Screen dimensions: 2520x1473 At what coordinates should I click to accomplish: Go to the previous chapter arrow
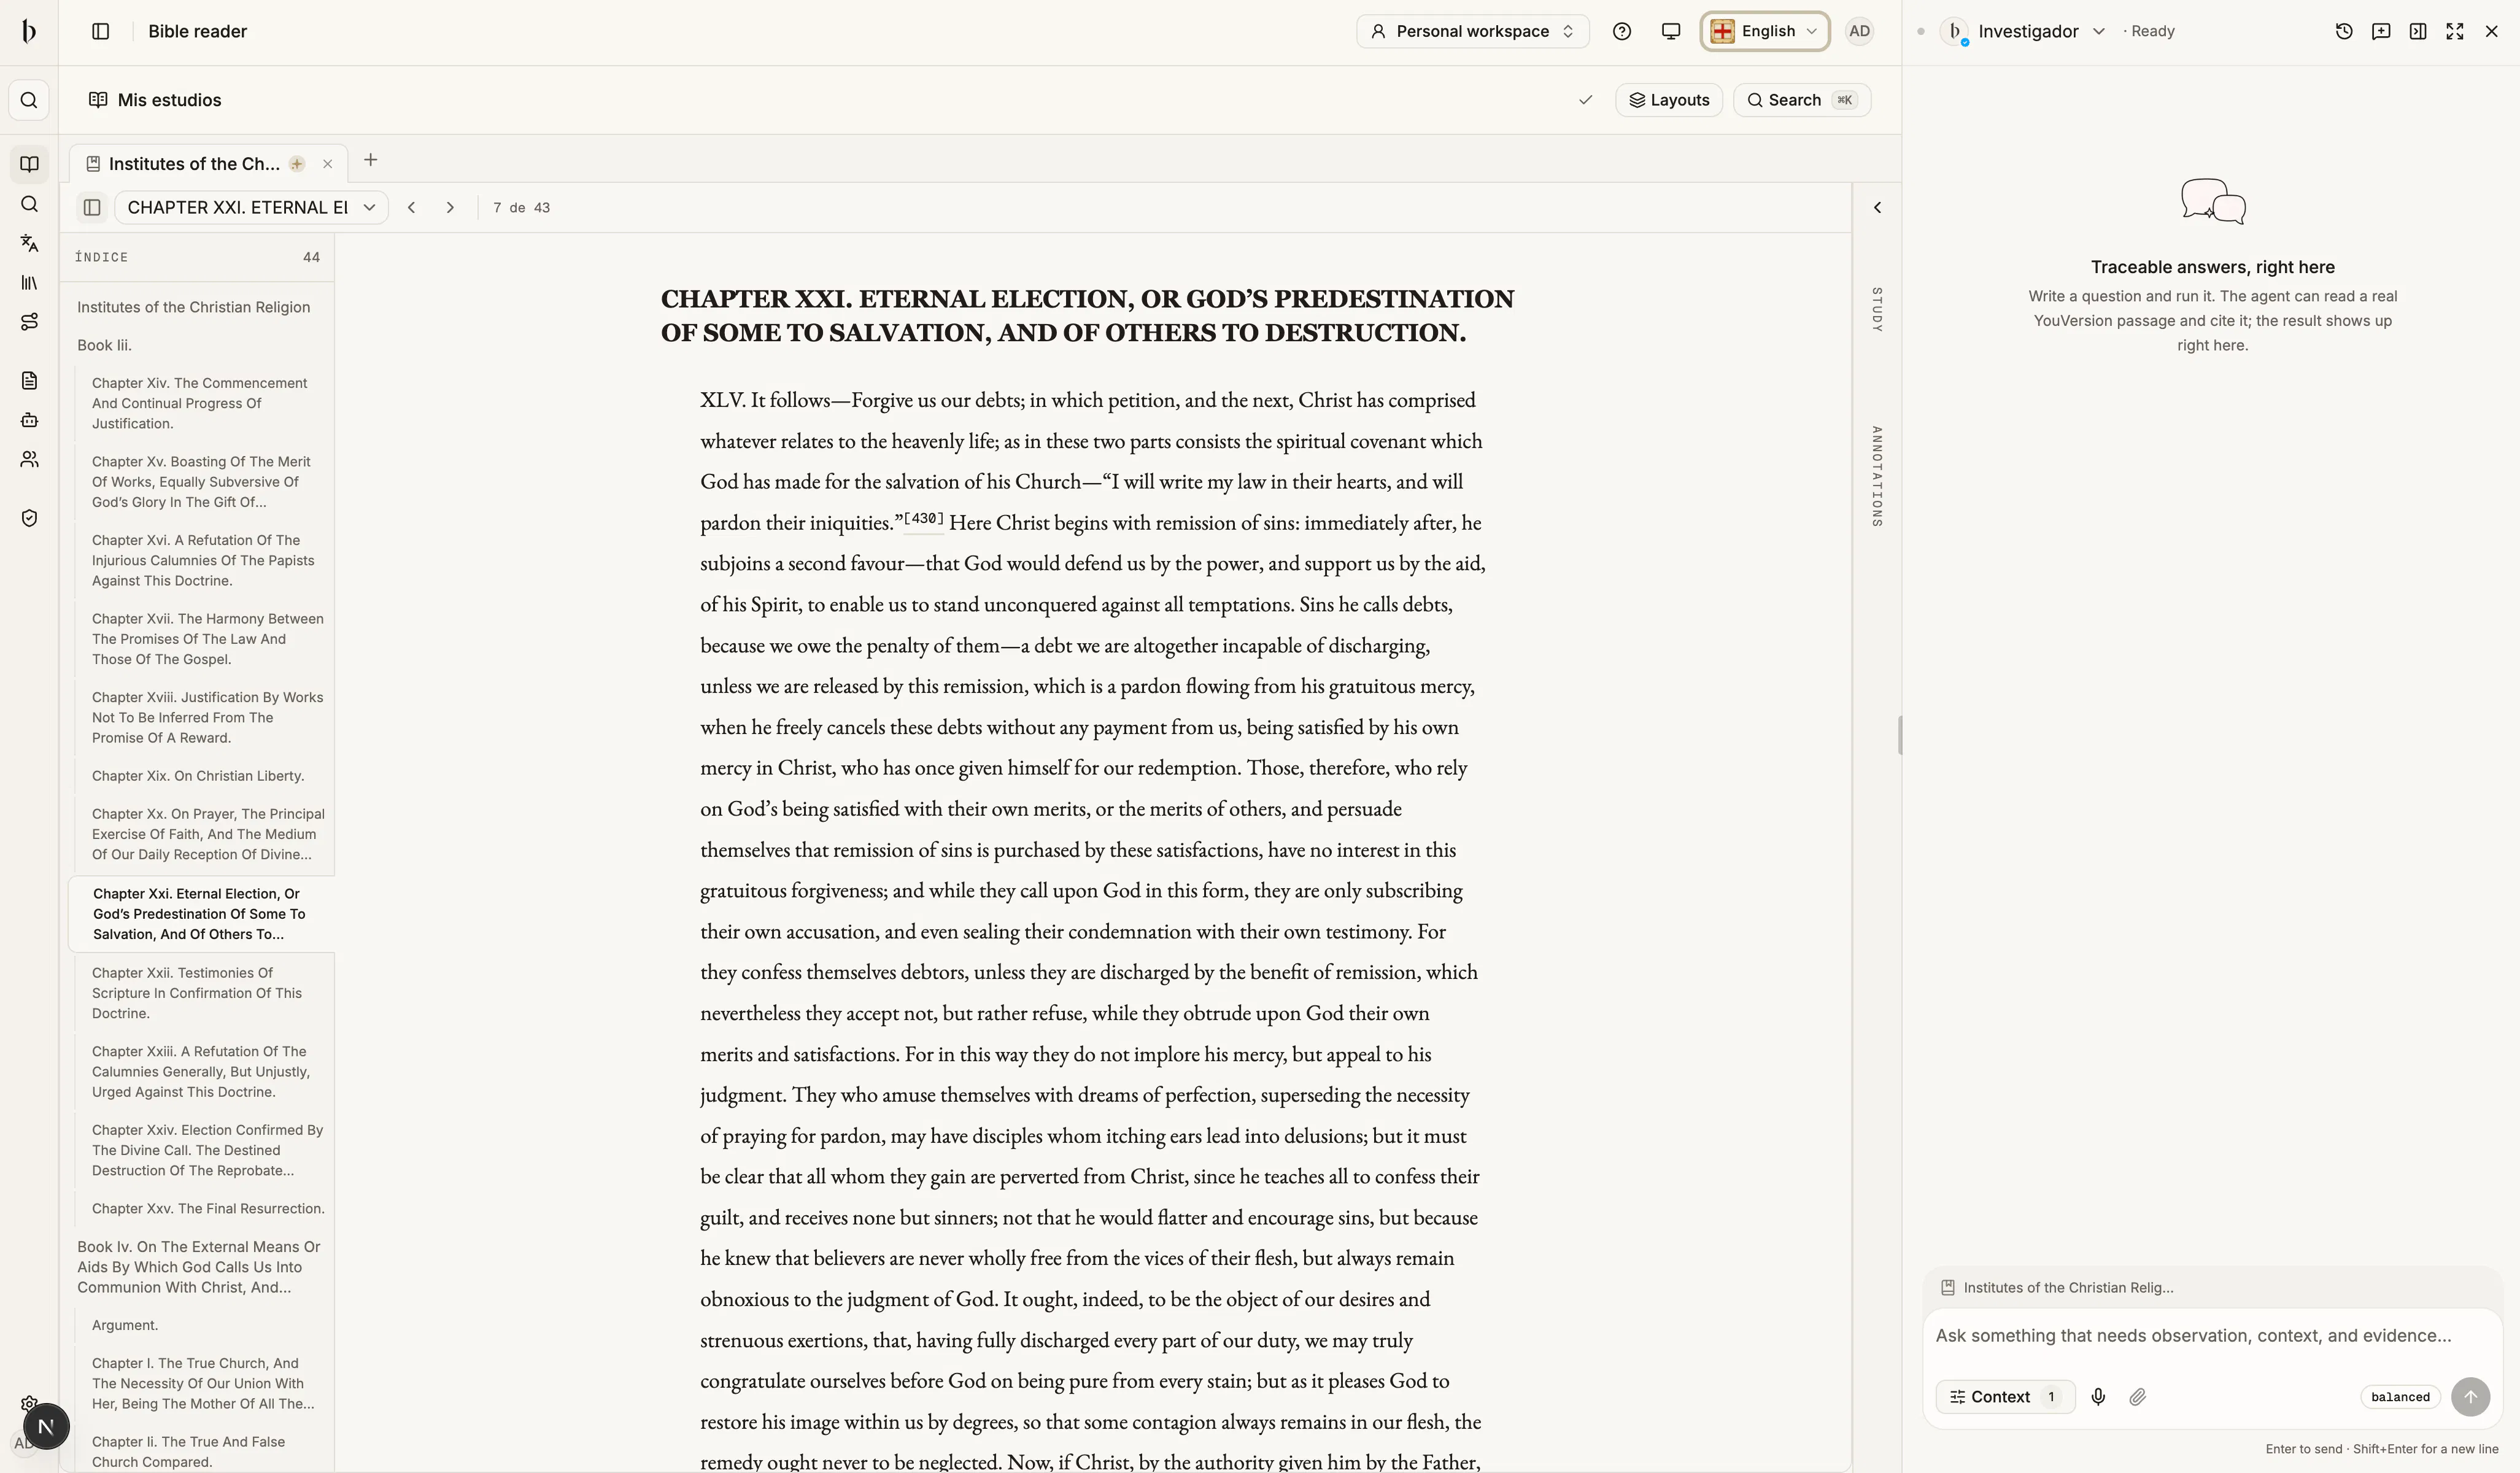tap(411, 207)
